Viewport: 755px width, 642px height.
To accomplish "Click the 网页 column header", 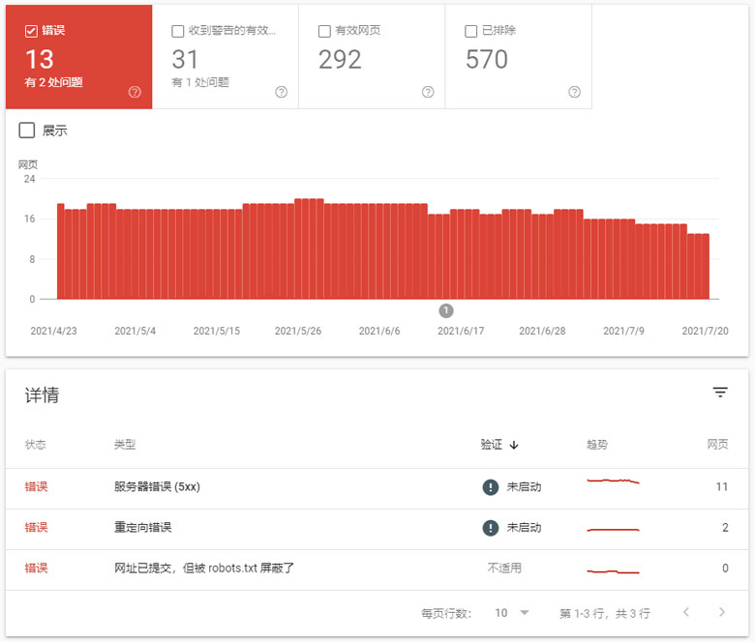I will click(x=717, y=446).
